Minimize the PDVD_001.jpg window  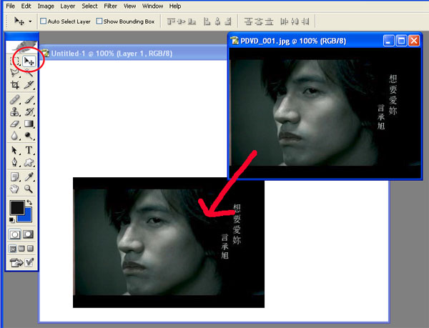click(388, 41)
